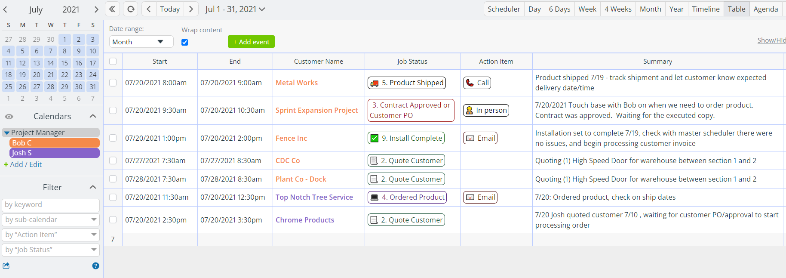Open the Top Notch Tree Service customer link
This screenshot has height=278, width=786.
coord(314,197)
